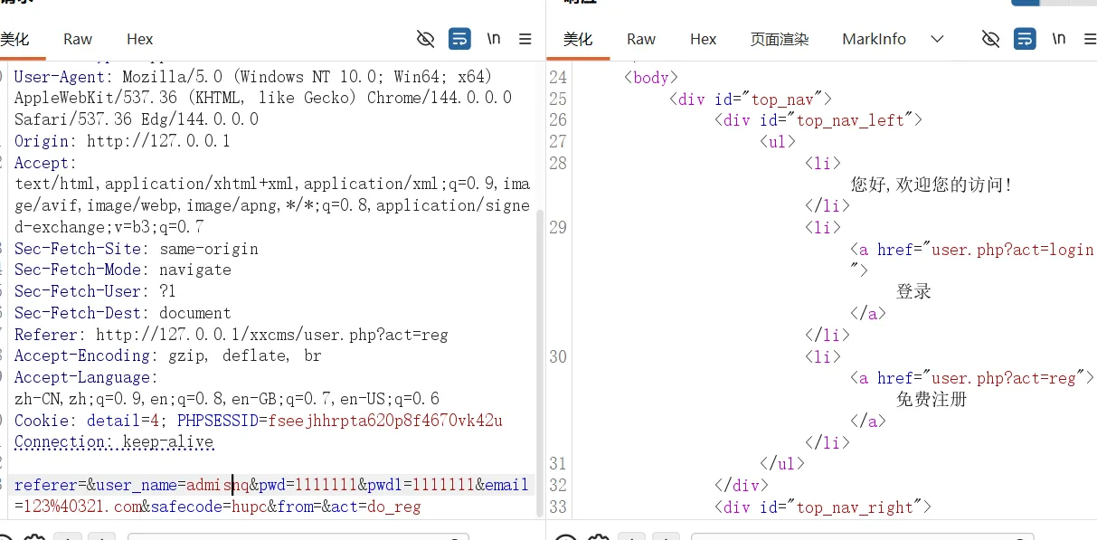
Task: Click the request panel vertical scrollbar
Action: click(x=541, y=362)
